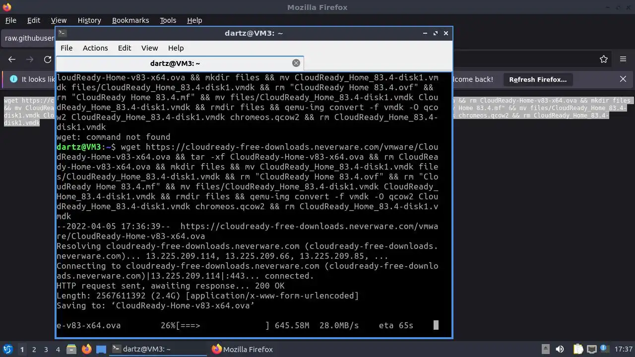Click the show desktop icon in taskbar

click(101, 349)
